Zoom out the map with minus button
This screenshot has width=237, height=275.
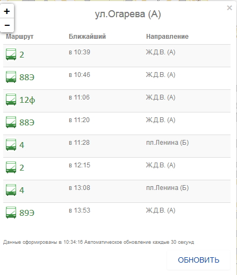pyautogui.click(x=7, y=25)
